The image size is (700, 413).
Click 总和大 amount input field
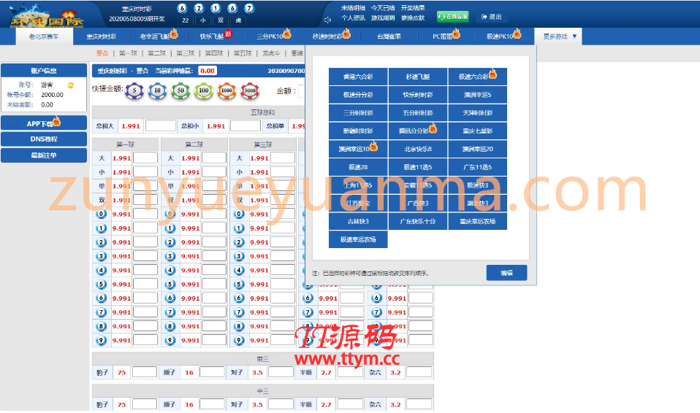161,126
